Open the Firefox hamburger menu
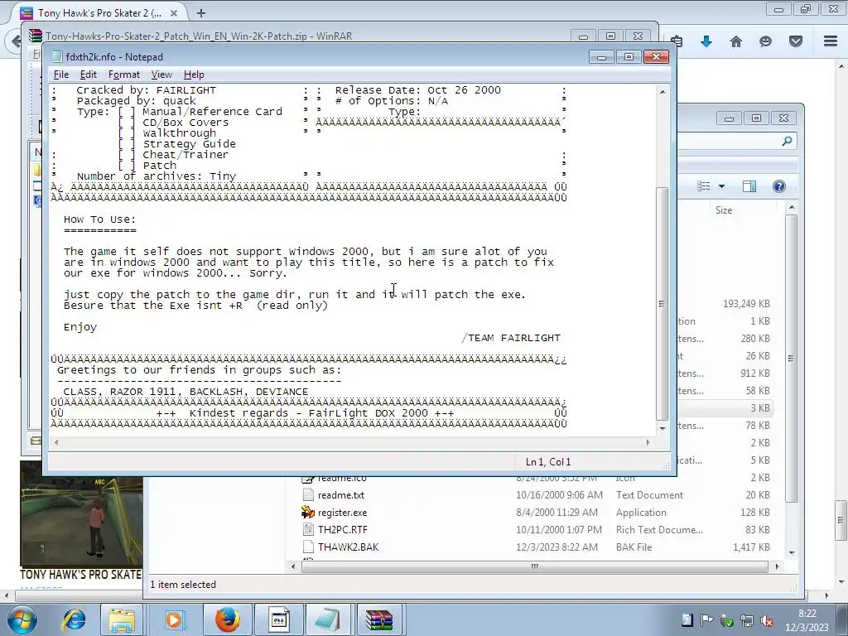This screenshot has height=636, width=848. pyautogui.click(x=831, y=41)
